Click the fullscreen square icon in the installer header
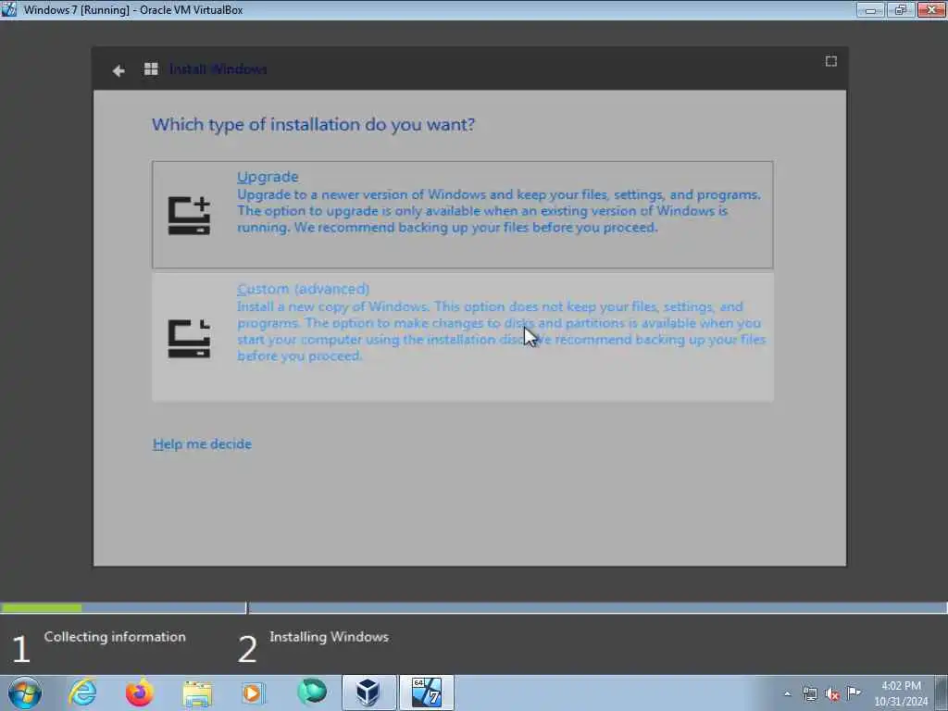This screenshot has height=711, width=948. coord(831,61)
